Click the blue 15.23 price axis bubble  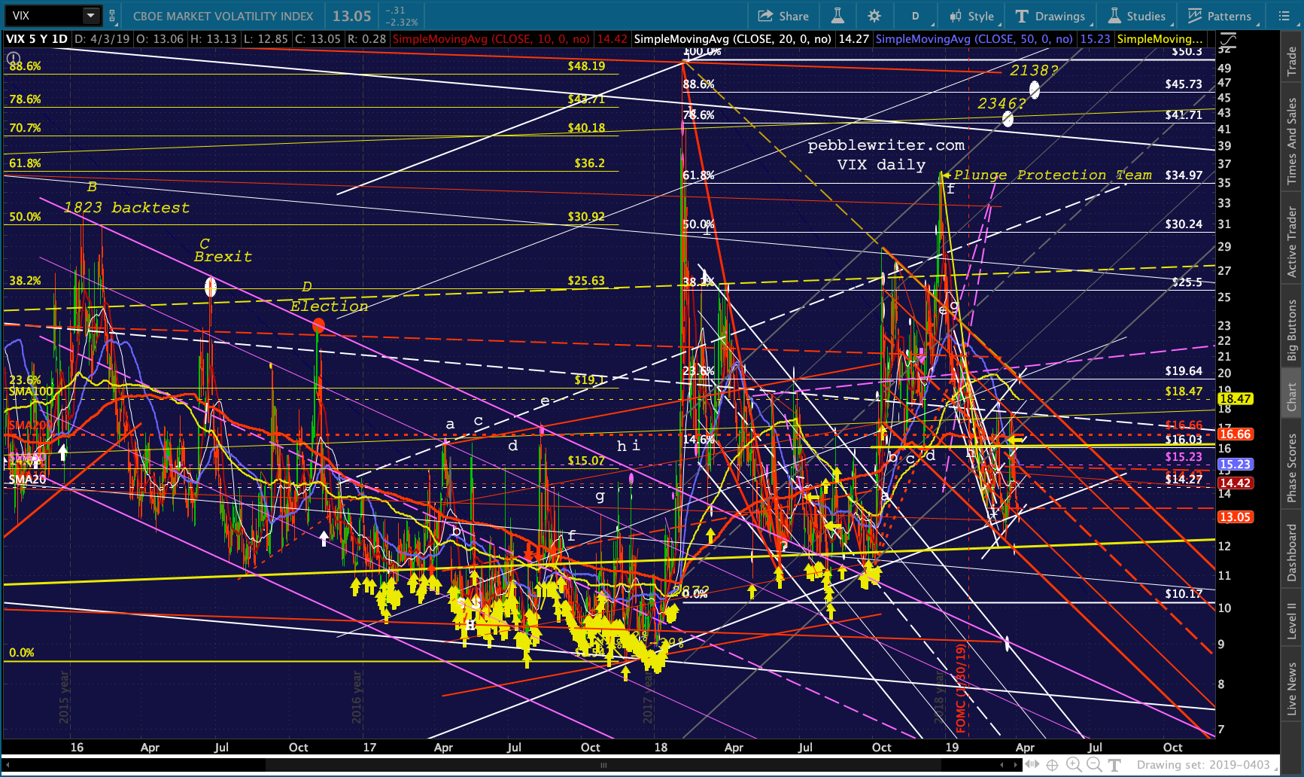pyautogui.click(x=1235, y=465)
